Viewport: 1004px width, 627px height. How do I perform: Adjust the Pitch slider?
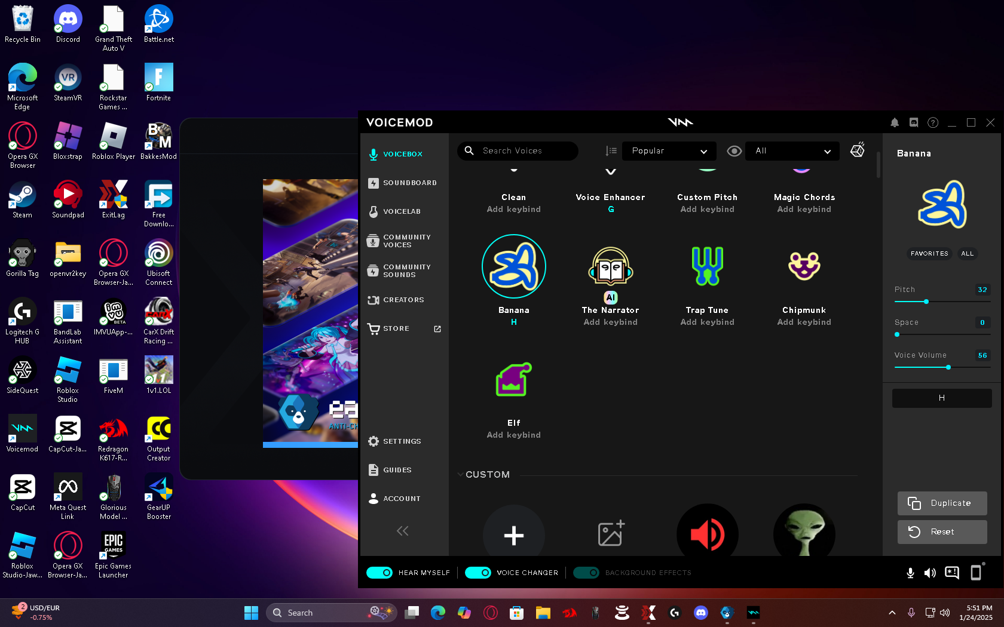942,302
